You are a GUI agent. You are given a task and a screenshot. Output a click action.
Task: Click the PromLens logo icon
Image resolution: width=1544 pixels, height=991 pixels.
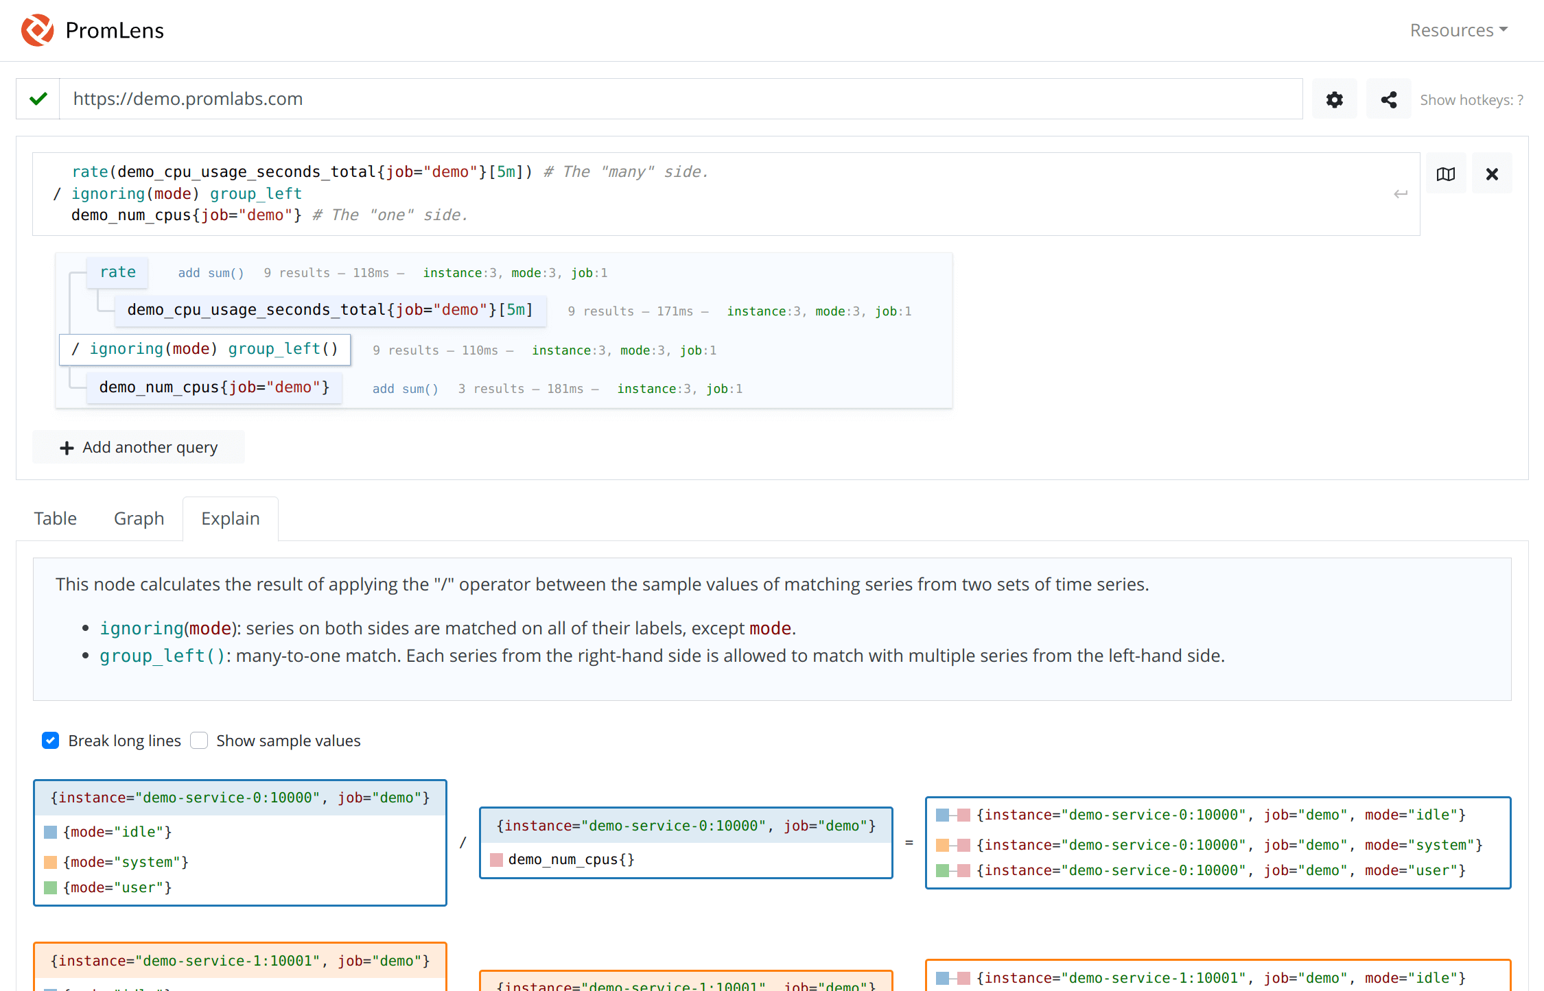point(38,30)
